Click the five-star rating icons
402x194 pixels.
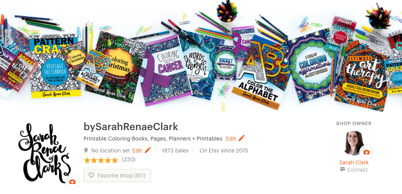point(101,160)
